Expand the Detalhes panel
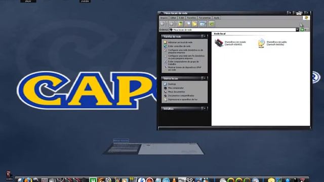The width and height of the screenshot is (324, 182). tap(205, 109)
